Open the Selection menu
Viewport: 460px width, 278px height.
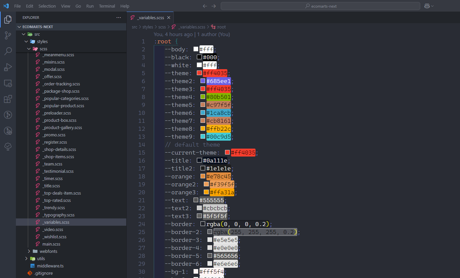(47, 6)
